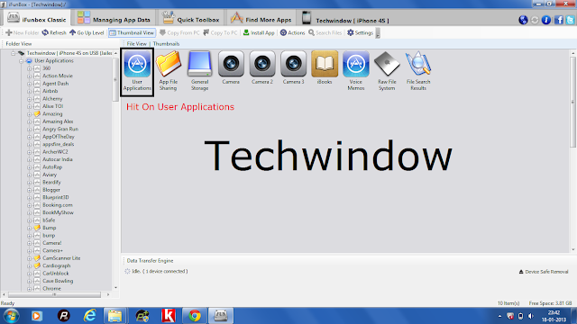Switch to the Thumbnails tab

point(166,44)
